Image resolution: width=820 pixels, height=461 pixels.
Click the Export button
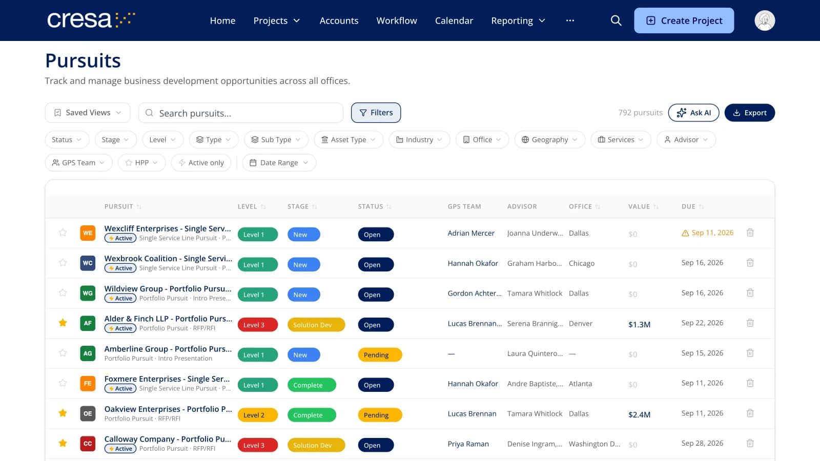click(749, 113)
